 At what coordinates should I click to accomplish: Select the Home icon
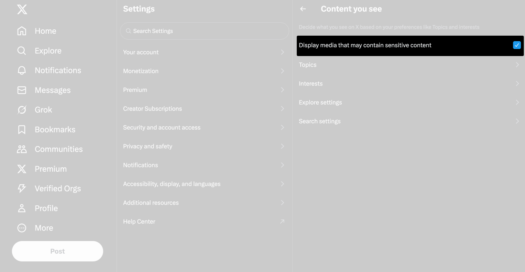[22, 31]
